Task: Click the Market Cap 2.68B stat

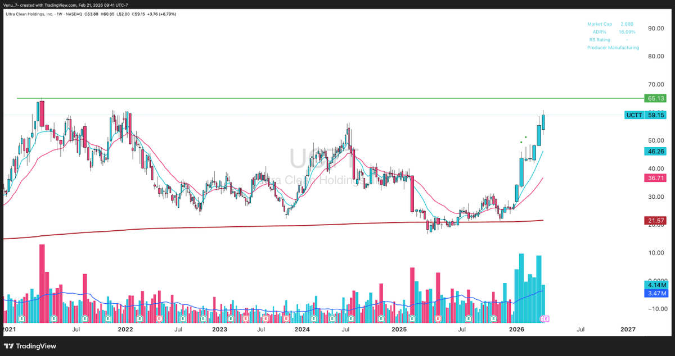Action: tap(610, 24)
